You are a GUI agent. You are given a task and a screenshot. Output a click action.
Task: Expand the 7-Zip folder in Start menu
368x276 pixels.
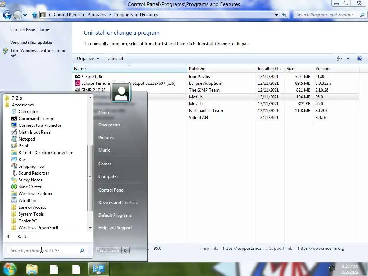pyautogui.click(x=17, y=98)
